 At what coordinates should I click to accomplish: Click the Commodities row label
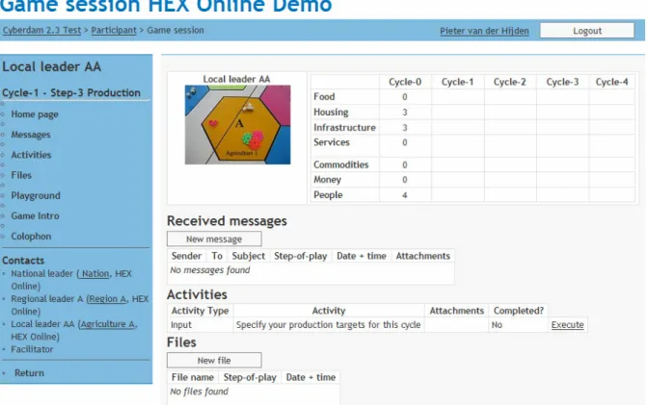341,165
